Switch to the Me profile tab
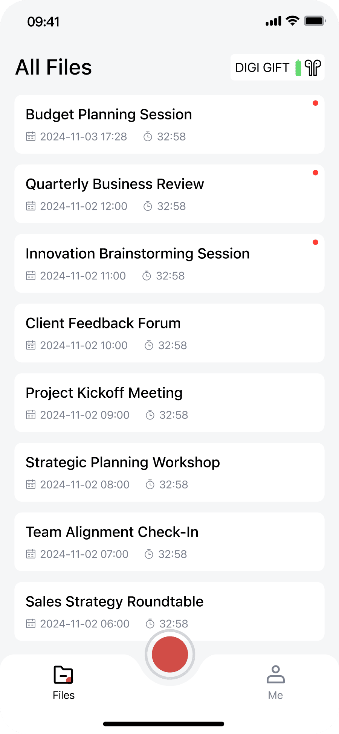The height and width of the screenshot is (734, 339). coord(275,682)
